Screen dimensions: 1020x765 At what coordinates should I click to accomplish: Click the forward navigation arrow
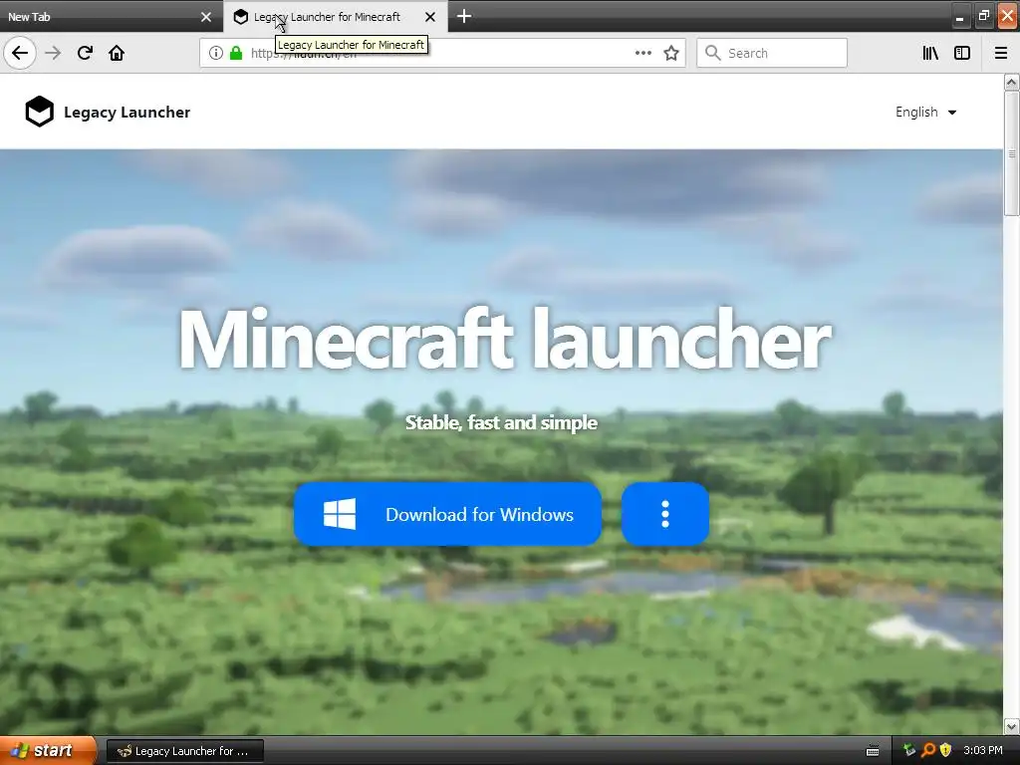click(x=53, y=53)
